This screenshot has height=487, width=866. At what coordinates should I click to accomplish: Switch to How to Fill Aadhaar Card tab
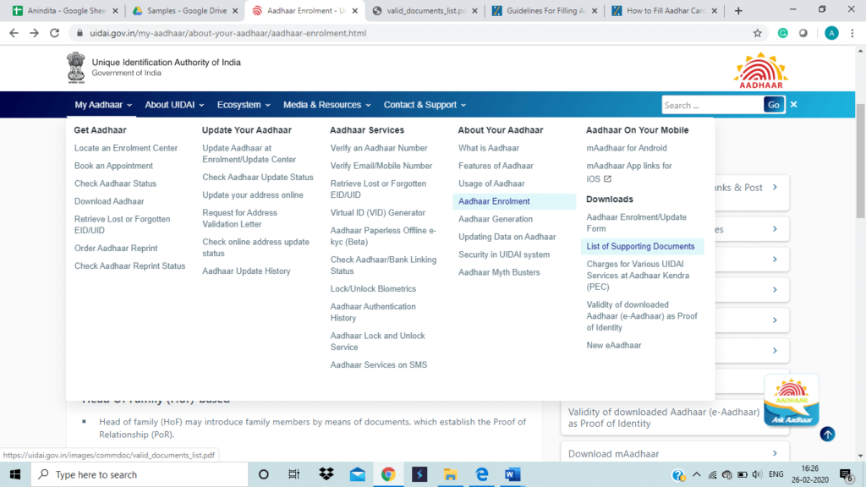664,10
